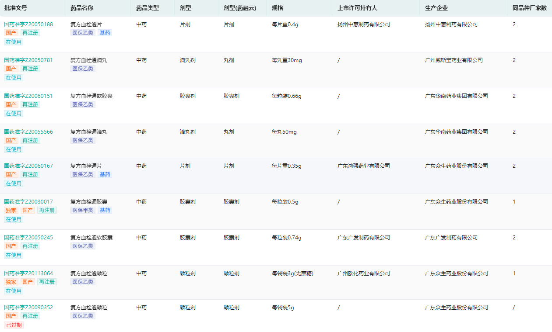Click manufacturer 广东华南药业集团有限公司 in Z20060151 row
This screenshot has width=552, height=332.
[x=457, y=96]
